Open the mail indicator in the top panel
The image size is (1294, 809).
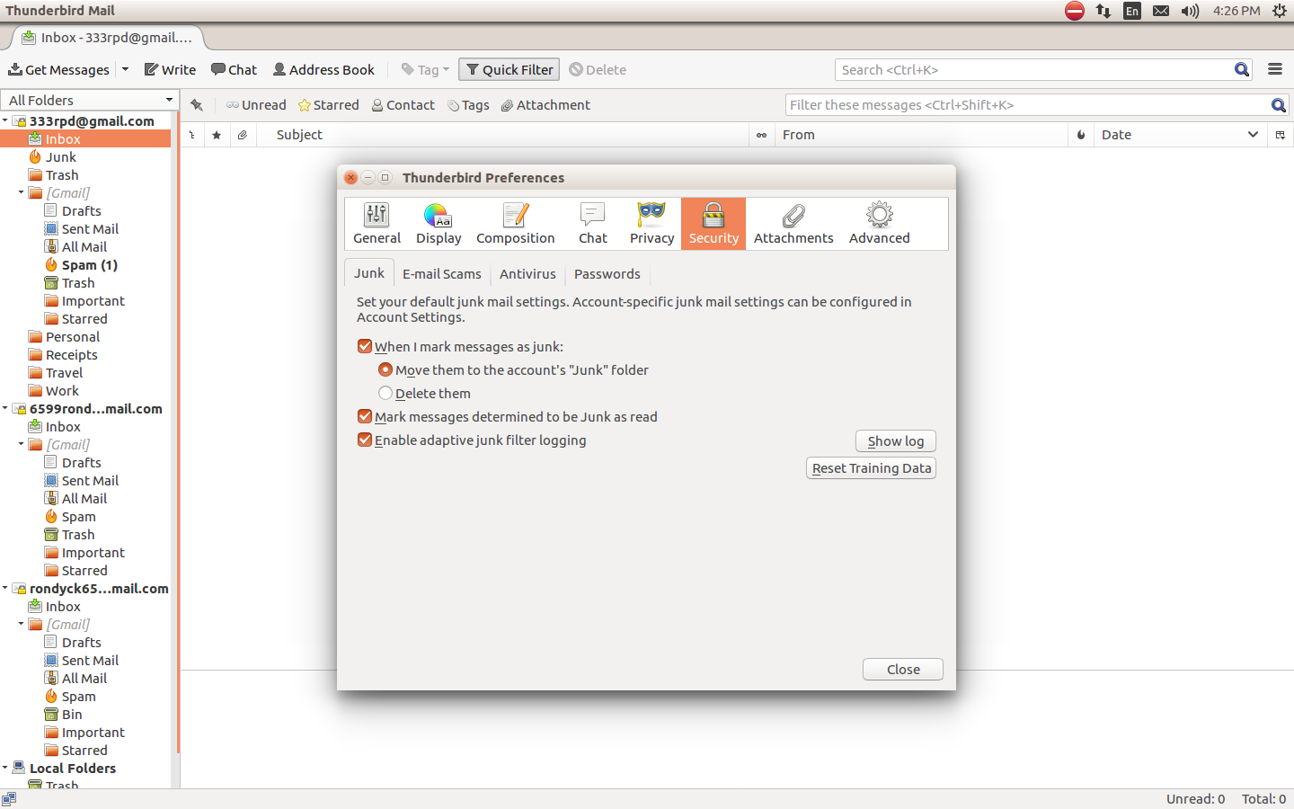[x=1161, y=11]
